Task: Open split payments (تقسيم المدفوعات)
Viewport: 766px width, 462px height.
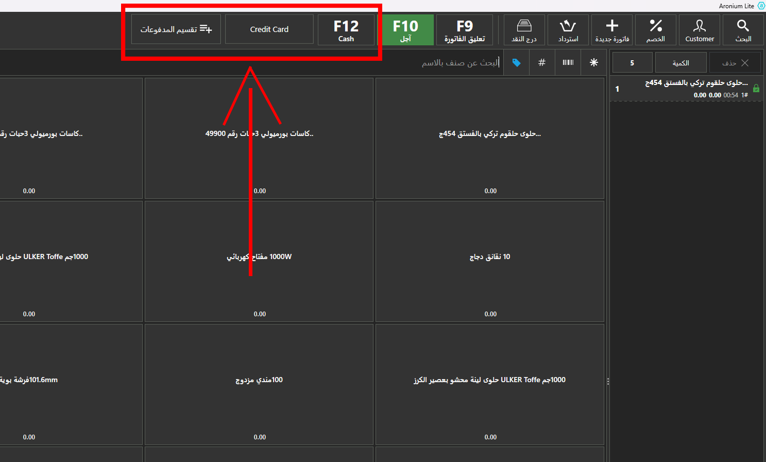Action: (x=176, y=29)
